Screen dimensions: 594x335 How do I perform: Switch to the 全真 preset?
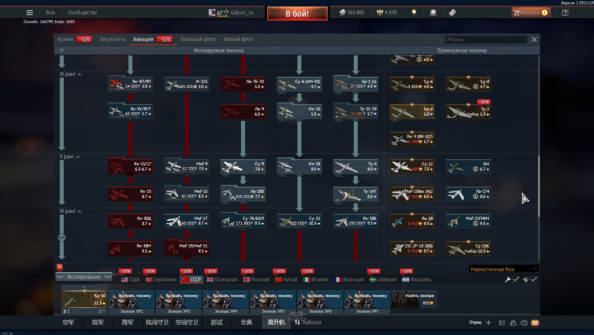246,322
